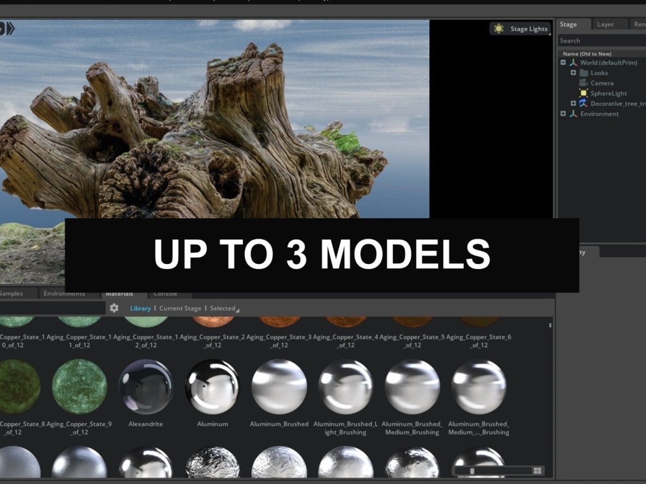Select the SphereLight icon in the Stage panel

[582, 93]
